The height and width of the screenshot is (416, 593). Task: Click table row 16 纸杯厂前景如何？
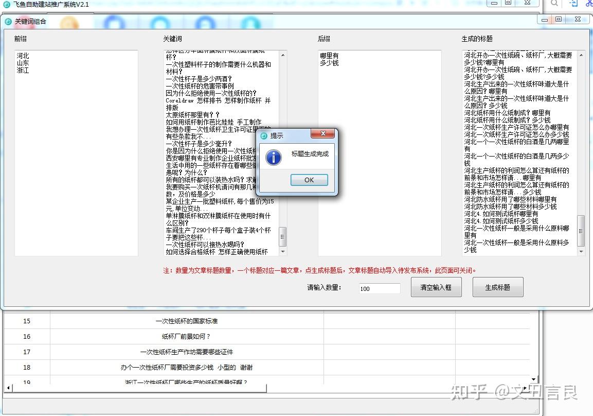tap(187, 337)
